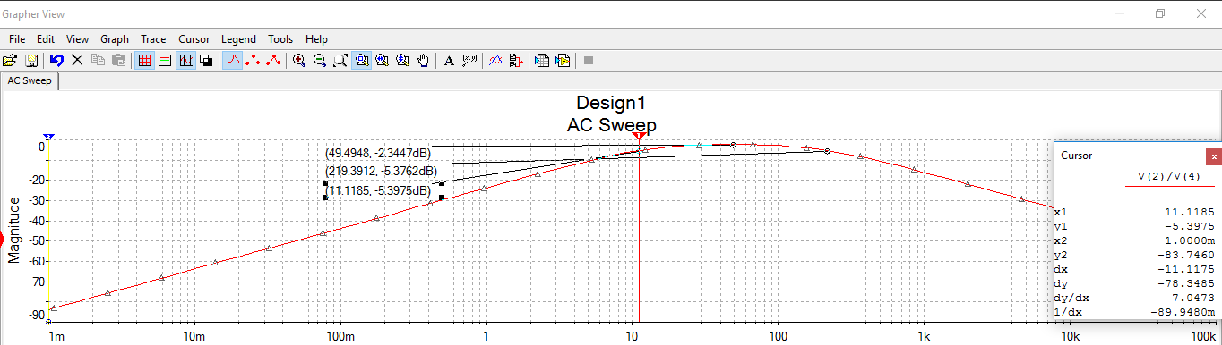Click the Cursor panel title bar
1222x345 pixels.
coord(1129,156)
